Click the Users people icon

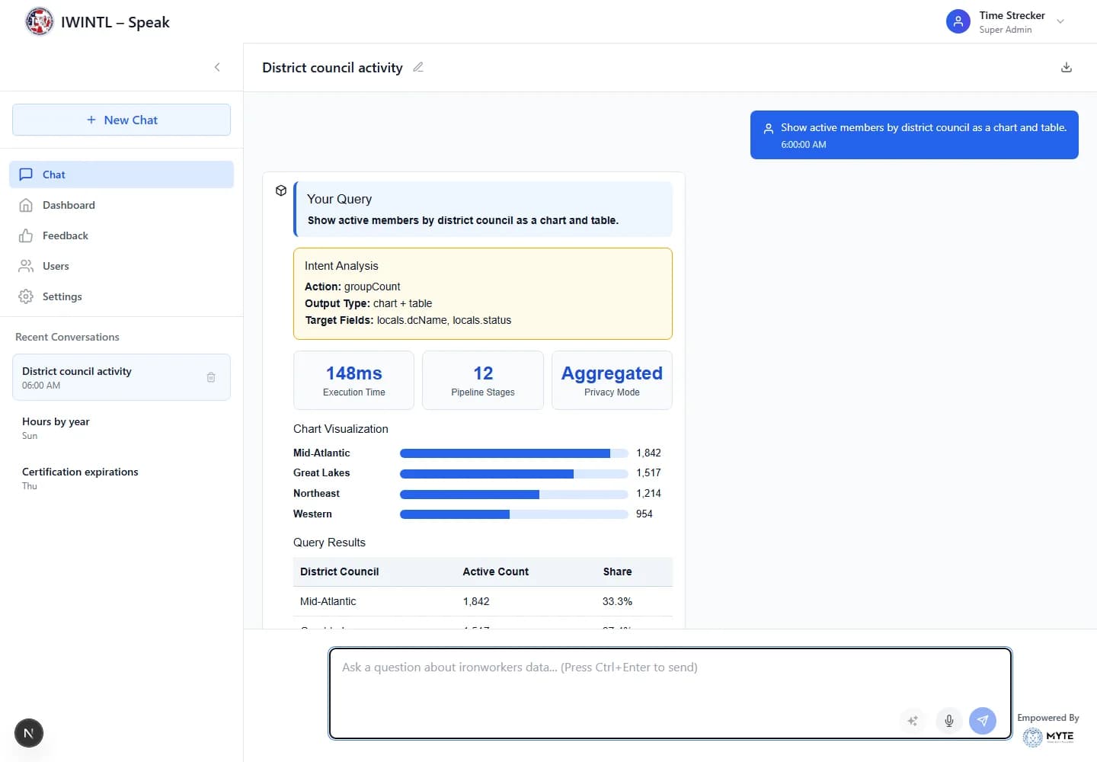tap(26, 266)
